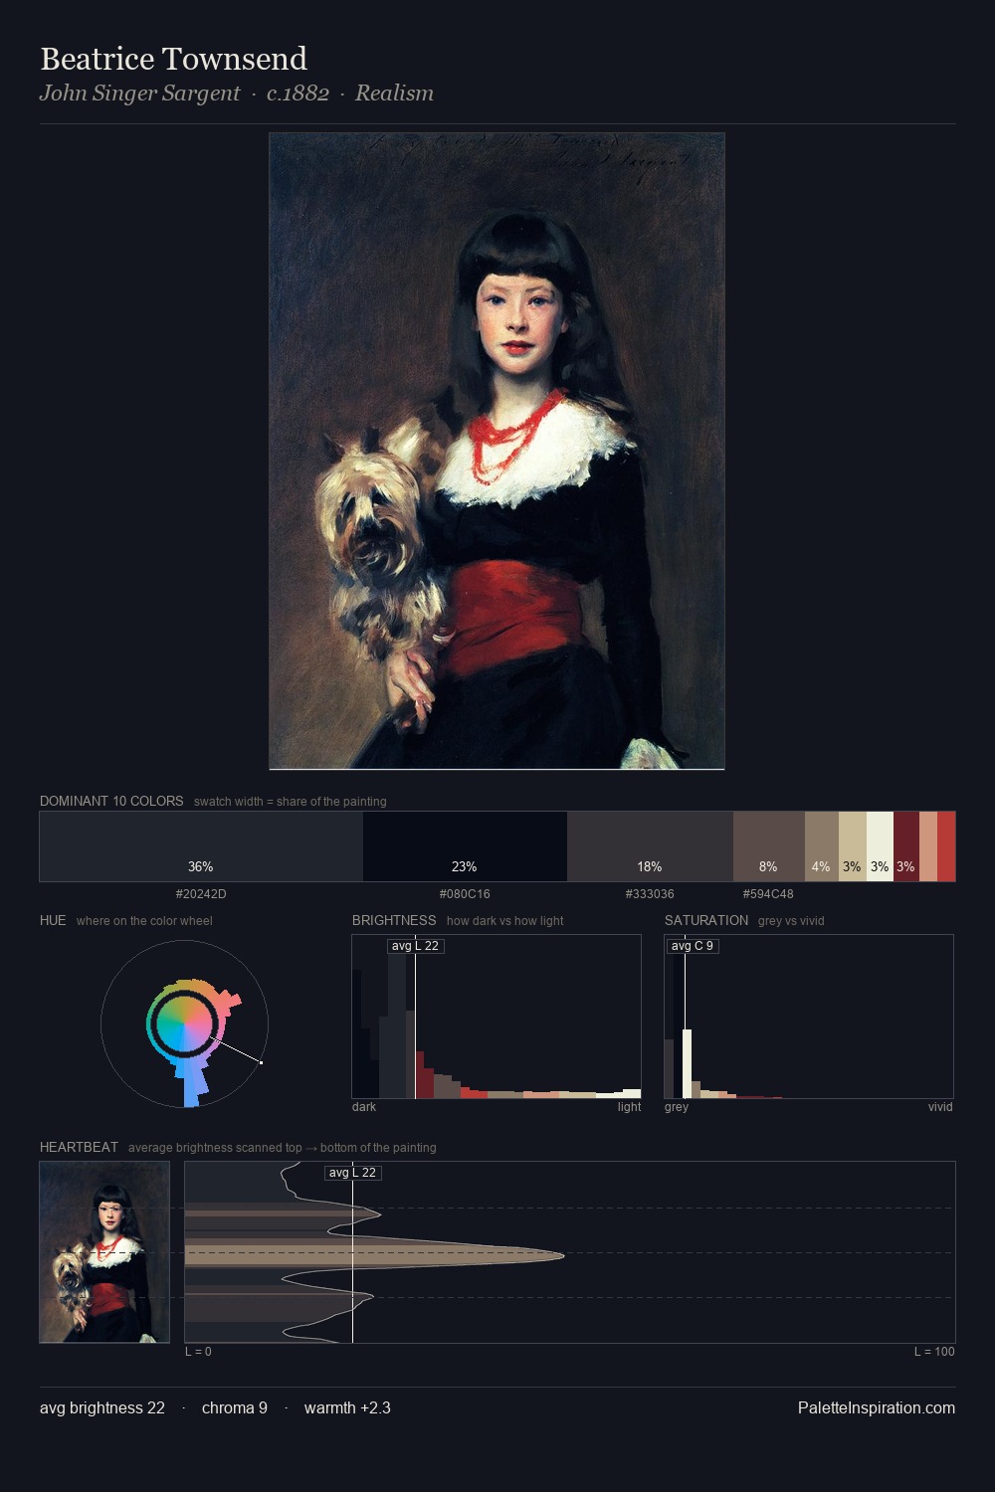Screen dimensions: 995x1492
Task: Click the #080C16 hex code
Action: pyautogui.click(x=465, y=894)
